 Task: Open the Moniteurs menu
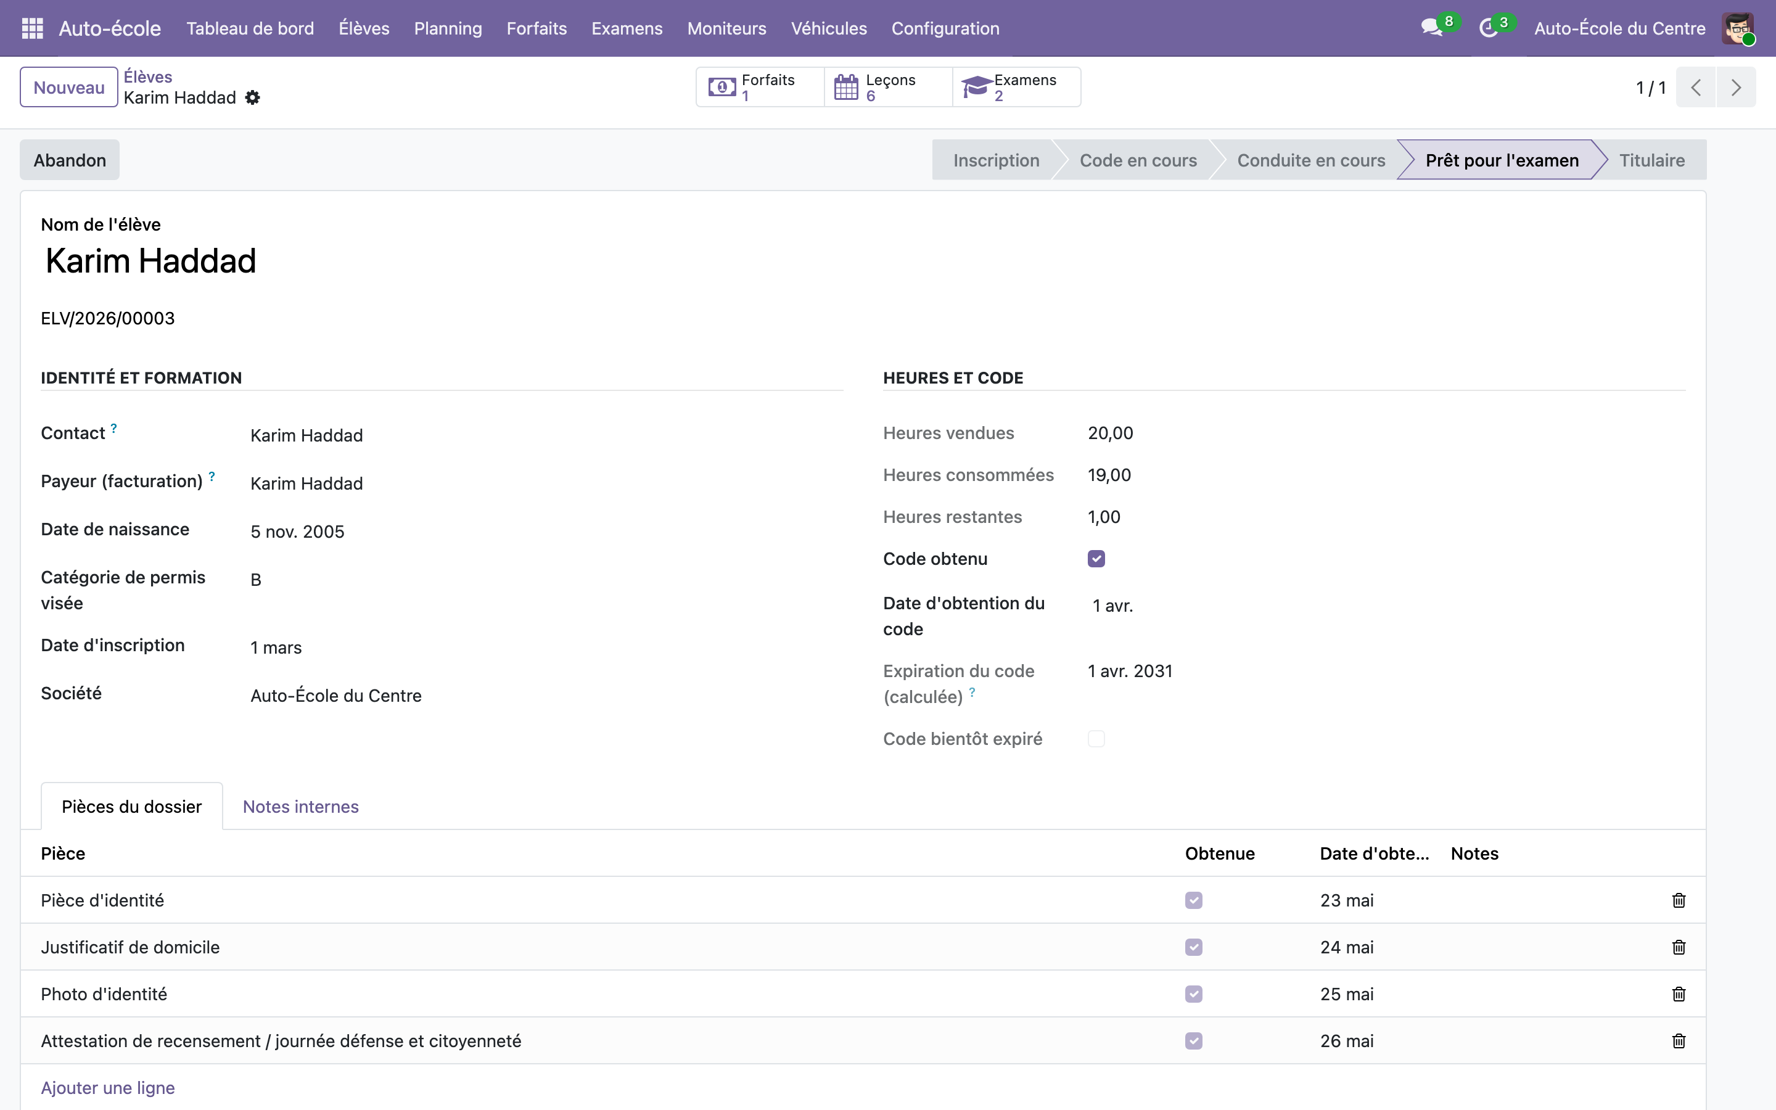(726, 28)
